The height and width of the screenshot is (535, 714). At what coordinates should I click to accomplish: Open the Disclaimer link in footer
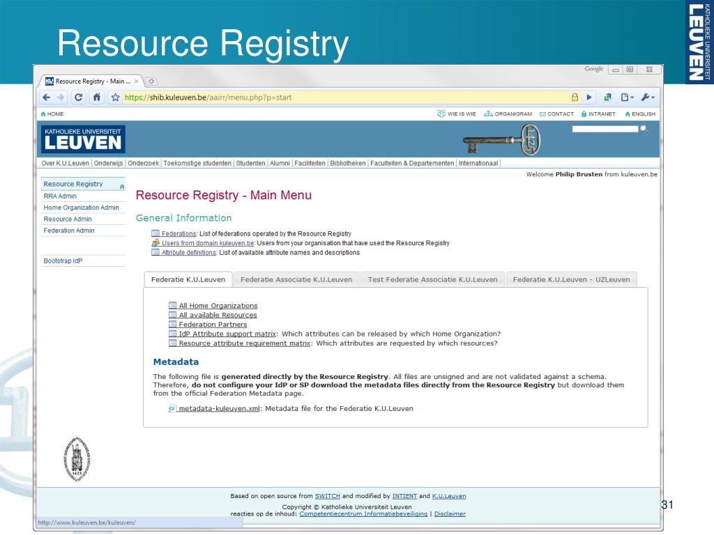coord(450,513)
